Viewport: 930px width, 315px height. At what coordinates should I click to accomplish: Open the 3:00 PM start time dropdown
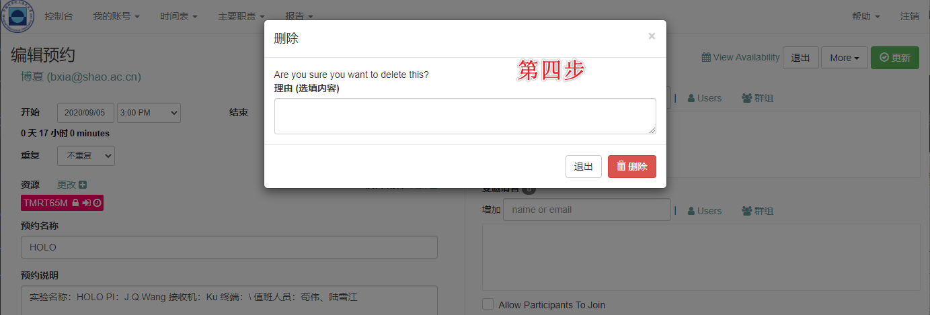[x=149, y=113]
